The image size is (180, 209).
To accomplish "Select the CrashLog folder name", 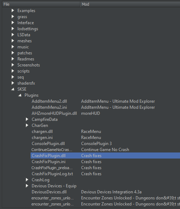I will (x=41, y=180).
